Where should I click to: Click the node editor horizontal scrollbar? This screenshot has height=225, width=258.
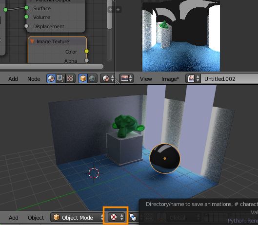[x=52, y=66]
